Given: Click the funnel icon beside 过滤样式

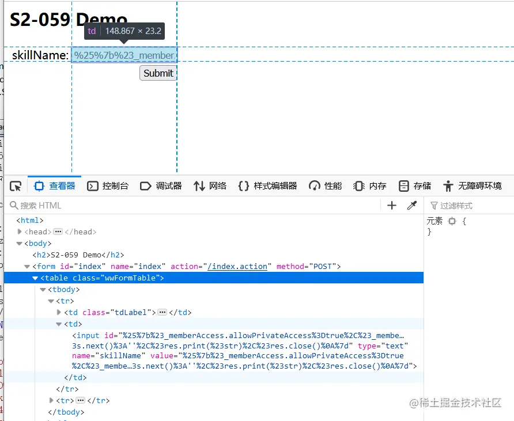Looking at the screenshot, I should (434, 206).
